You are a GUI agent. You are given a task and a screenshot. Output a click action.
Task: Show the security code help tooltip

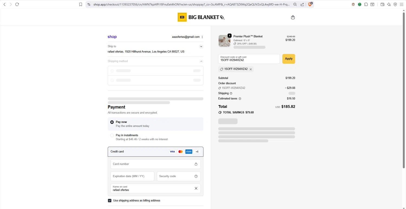coord(196,176)
